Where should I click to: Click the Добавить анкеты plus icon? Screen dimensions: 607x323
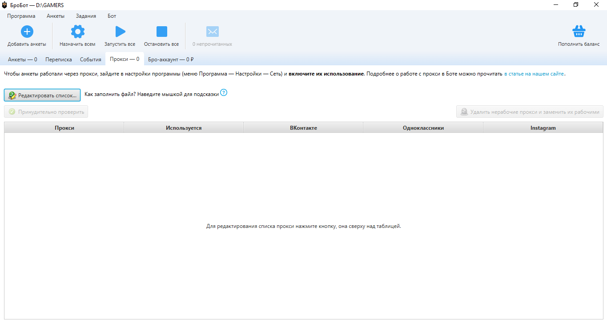(27, 32)
